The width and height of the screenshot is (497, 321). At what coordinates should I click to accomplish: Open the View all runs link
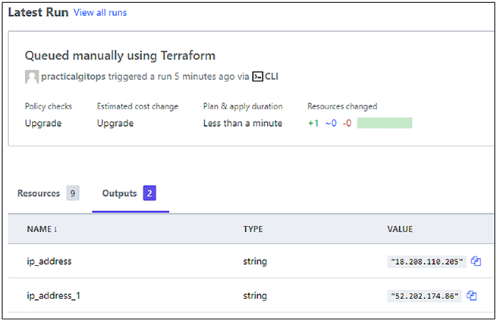click(100, 13)
